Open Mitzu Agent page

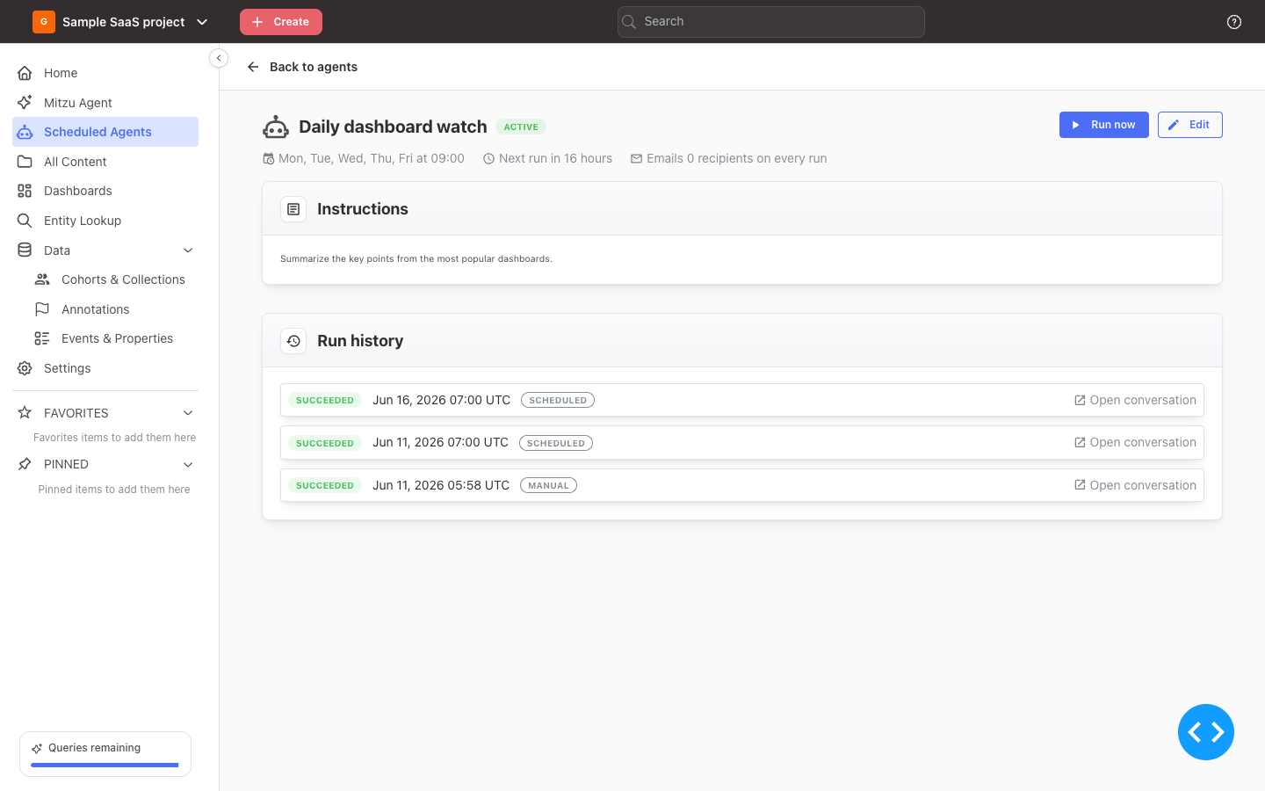pyautogui.click(x=105, y=103)
